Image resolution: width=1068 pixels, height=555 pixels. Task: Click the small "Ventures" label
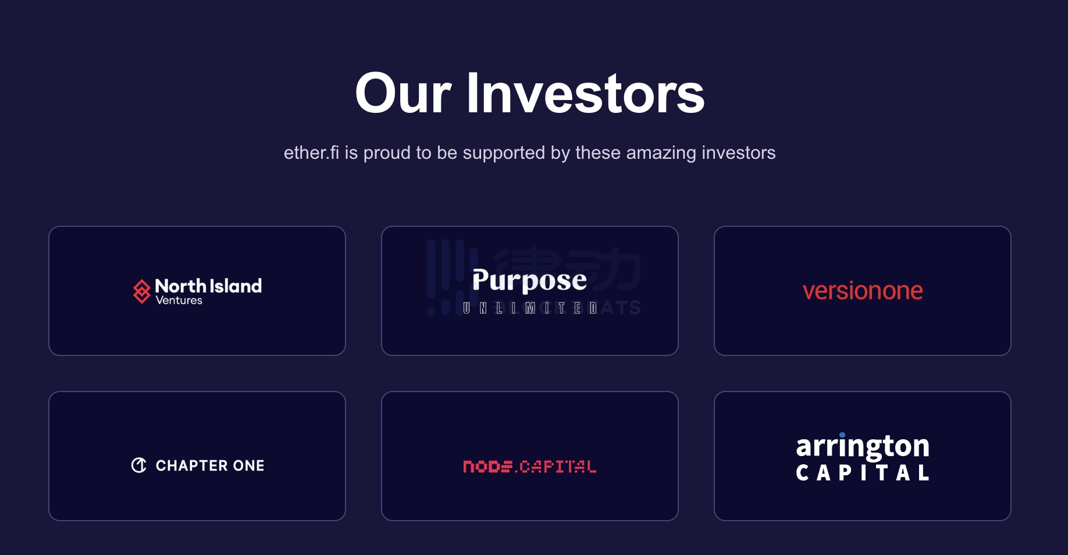[x=179, y=301]
